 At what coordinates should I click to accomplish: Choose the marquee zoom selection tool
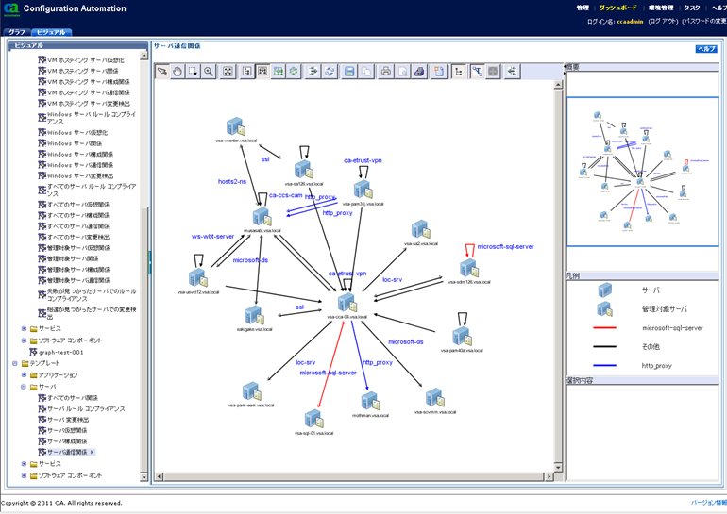pos(194,72)
